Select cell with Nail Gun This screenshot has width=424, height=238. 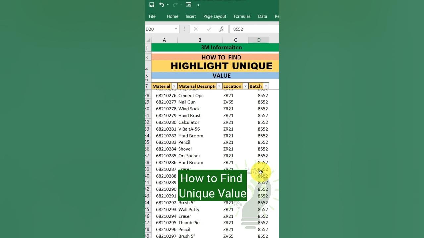(200, 102)
